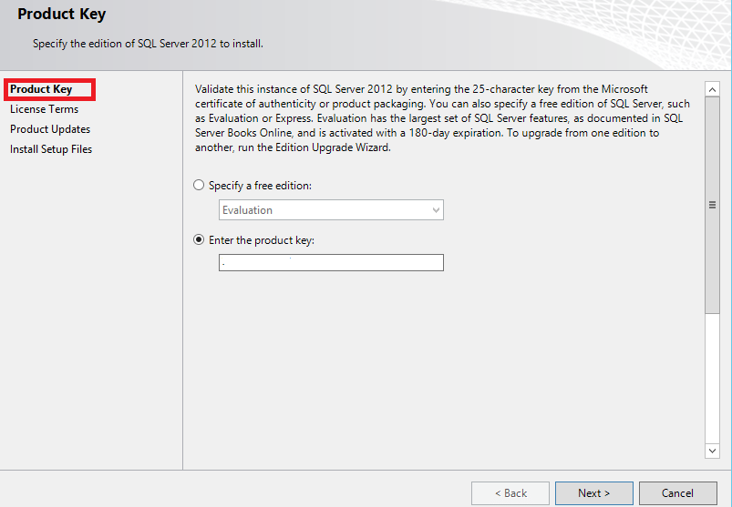Viewport: 732px width, 507px height.
Task: Open the Product Updates step
Action: click(x=50, y=129)
